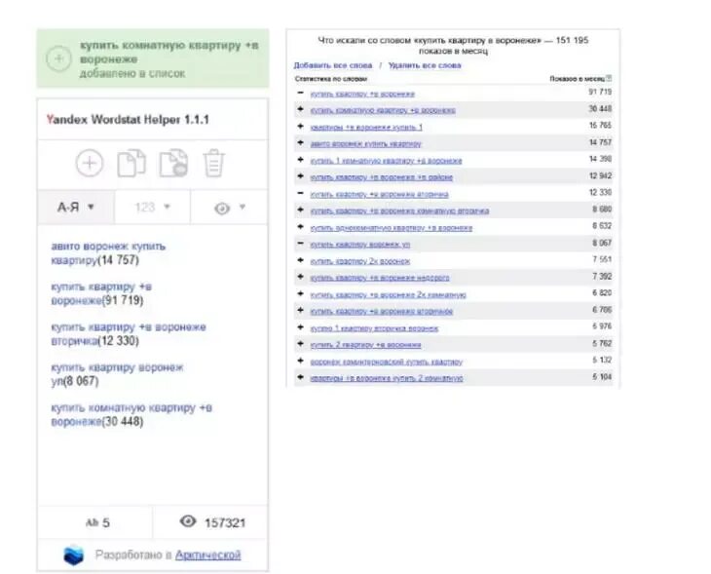Click minus icon on the 12 330 row
This screenshot has height=574, width=711.
coord(300,193)
